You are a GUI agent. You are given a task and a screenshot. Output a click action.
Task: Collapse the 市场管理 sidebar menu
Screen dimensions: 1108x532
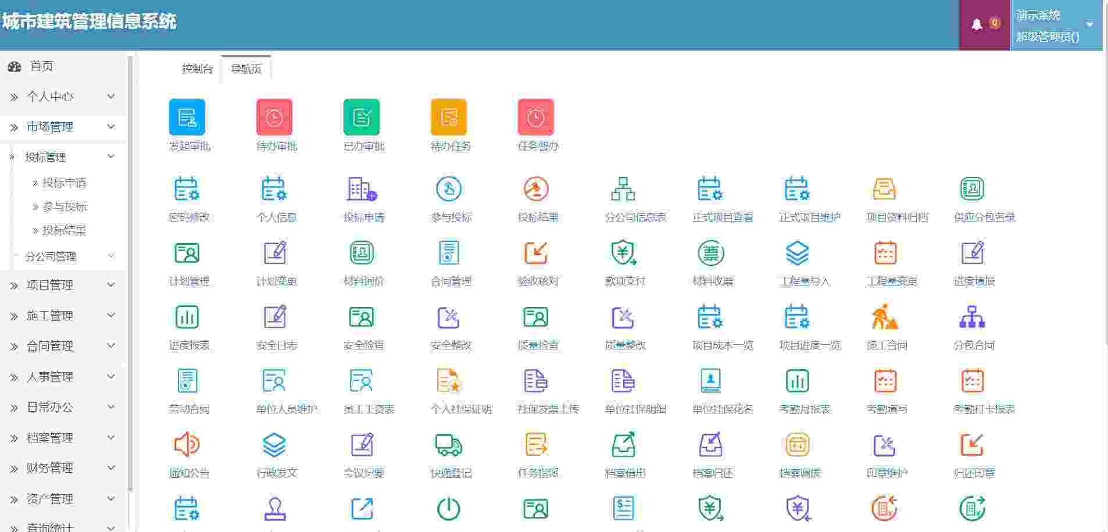tap(63, 127)
